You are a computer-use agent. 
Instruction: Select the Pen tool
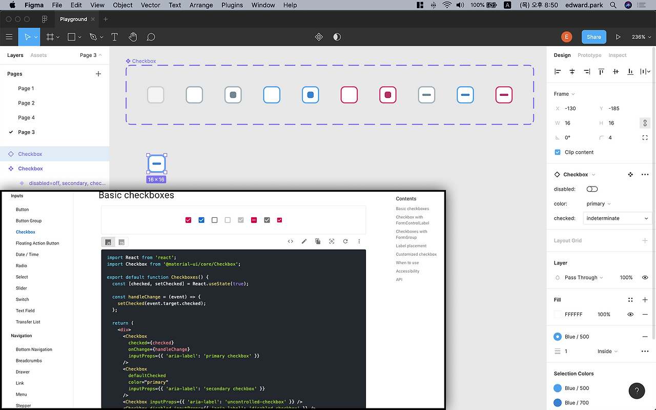(93, 37)
